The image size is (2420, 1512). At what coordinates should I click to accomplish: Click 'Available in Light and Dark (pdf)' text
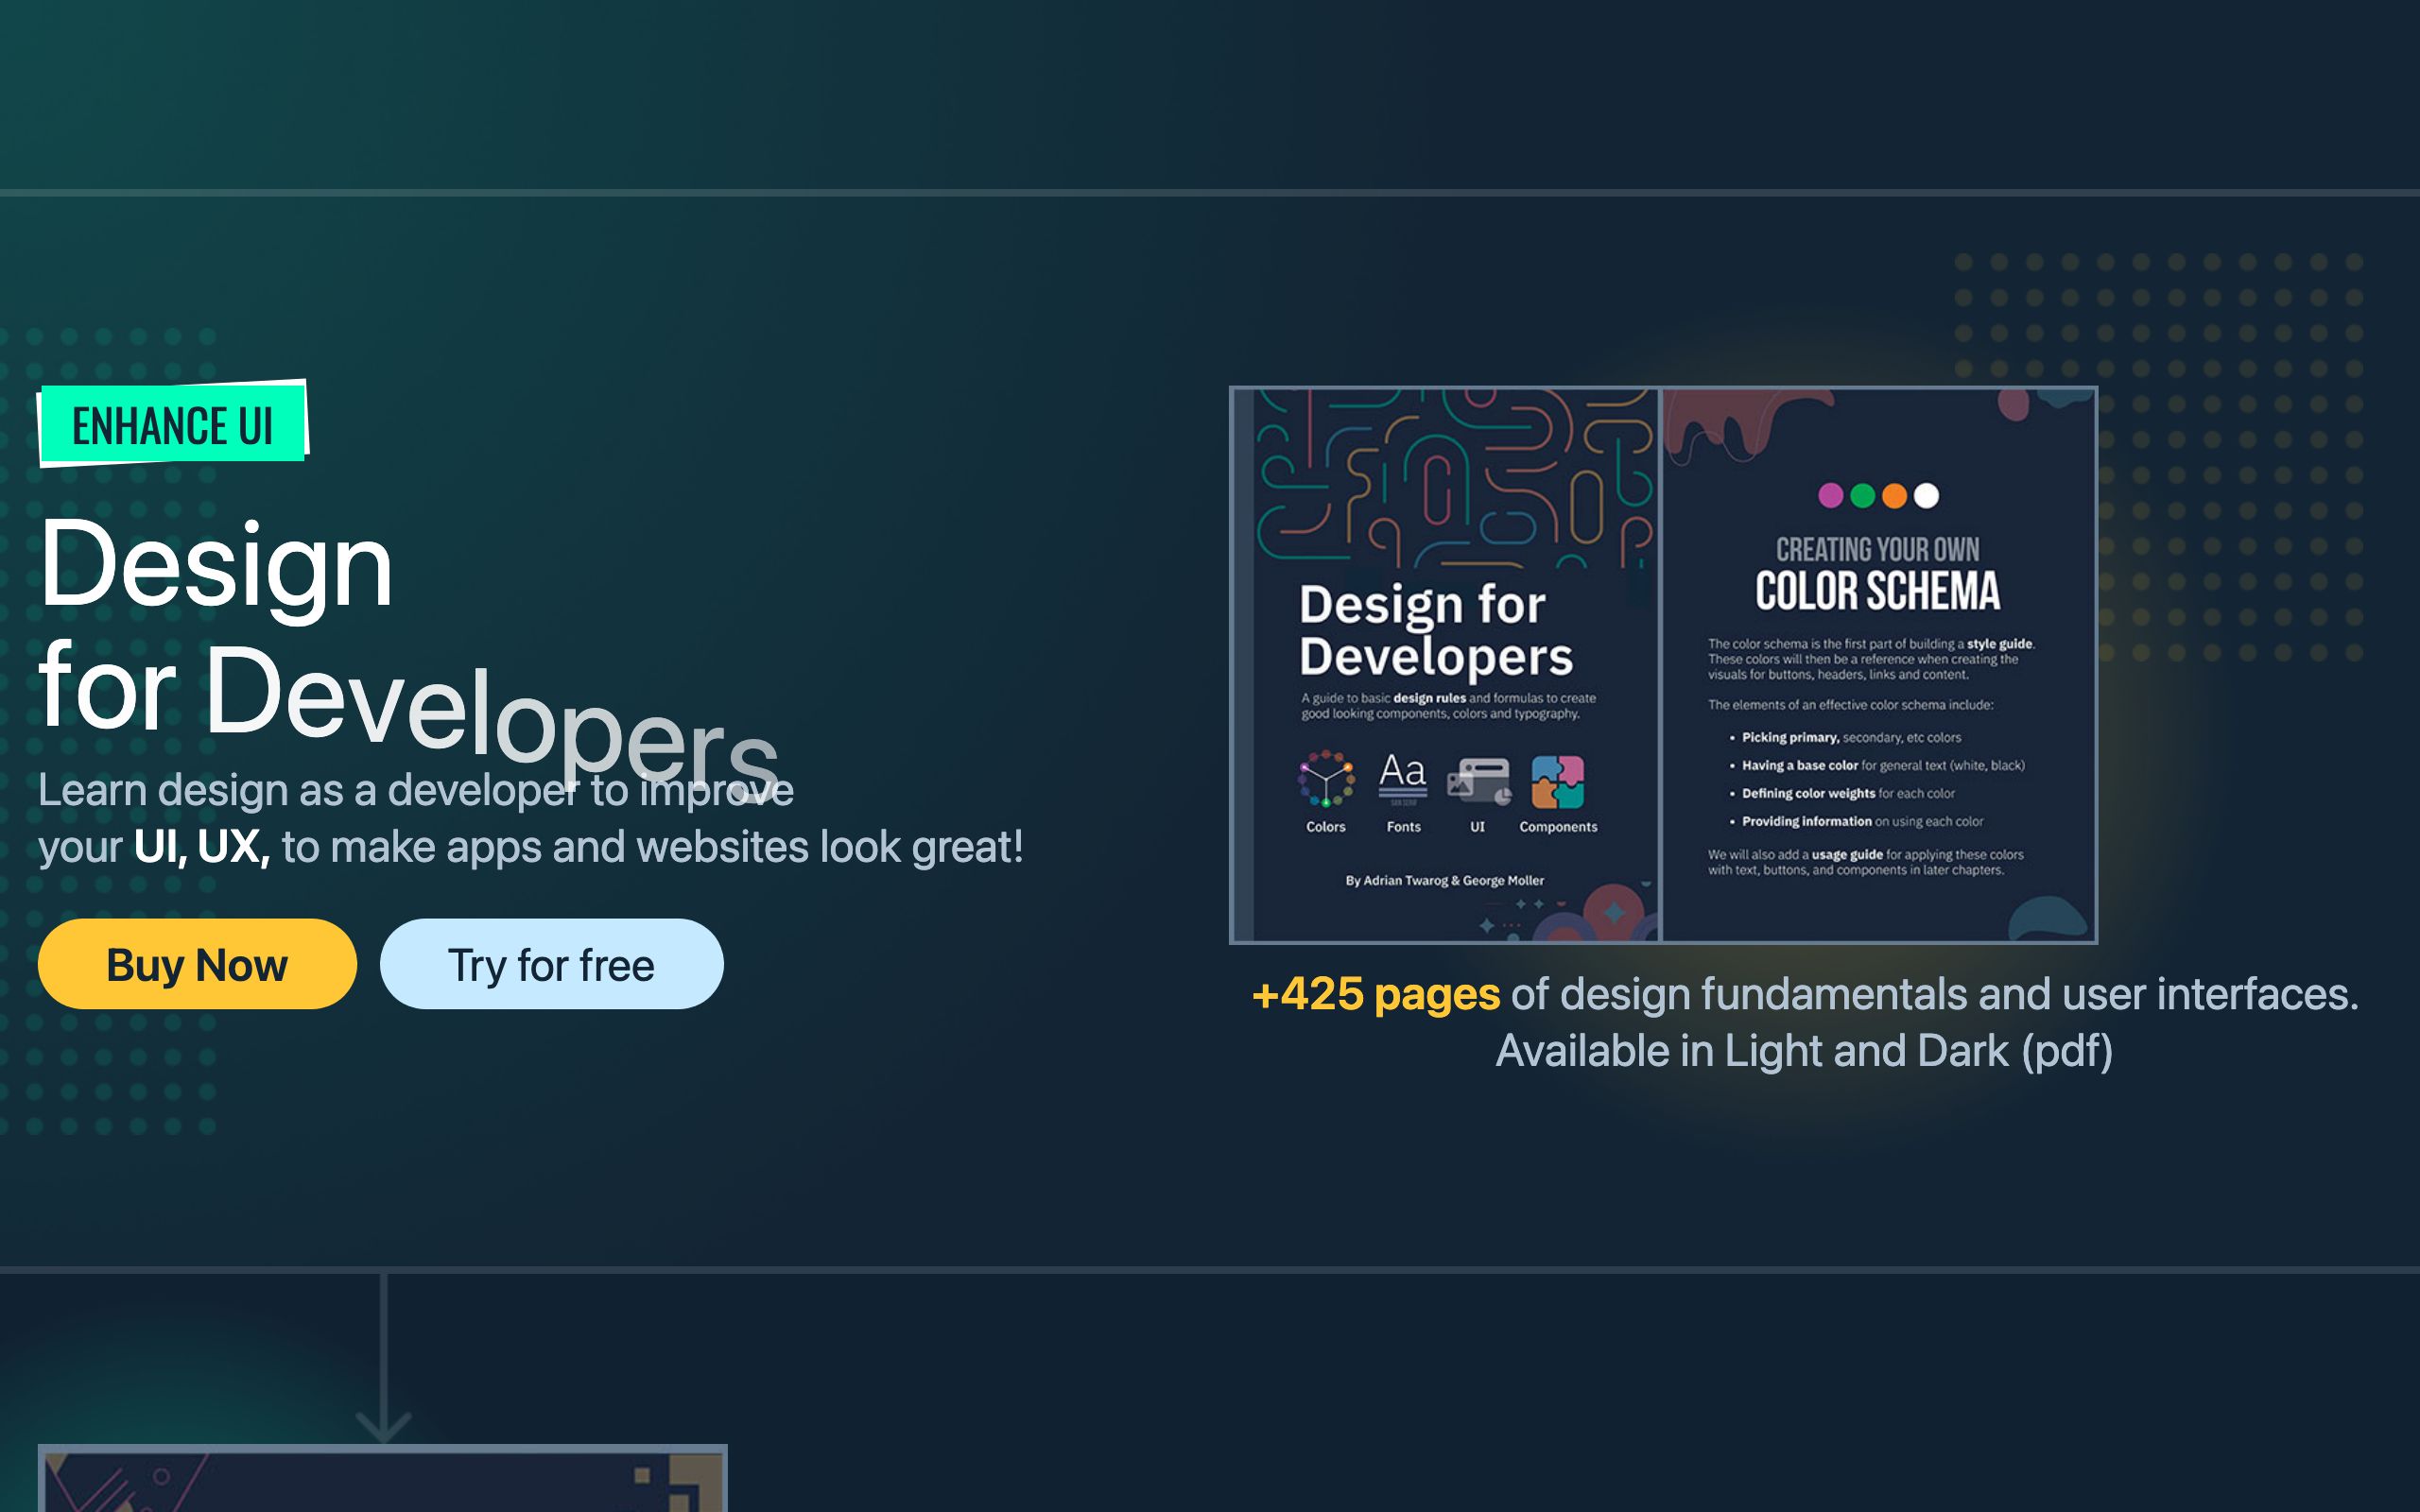pyautogui.click(x=1804, y=1051)
